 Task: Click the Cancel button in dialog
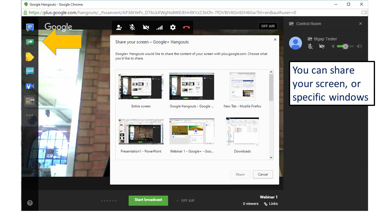pyautogui.click(x=263, y=174)
